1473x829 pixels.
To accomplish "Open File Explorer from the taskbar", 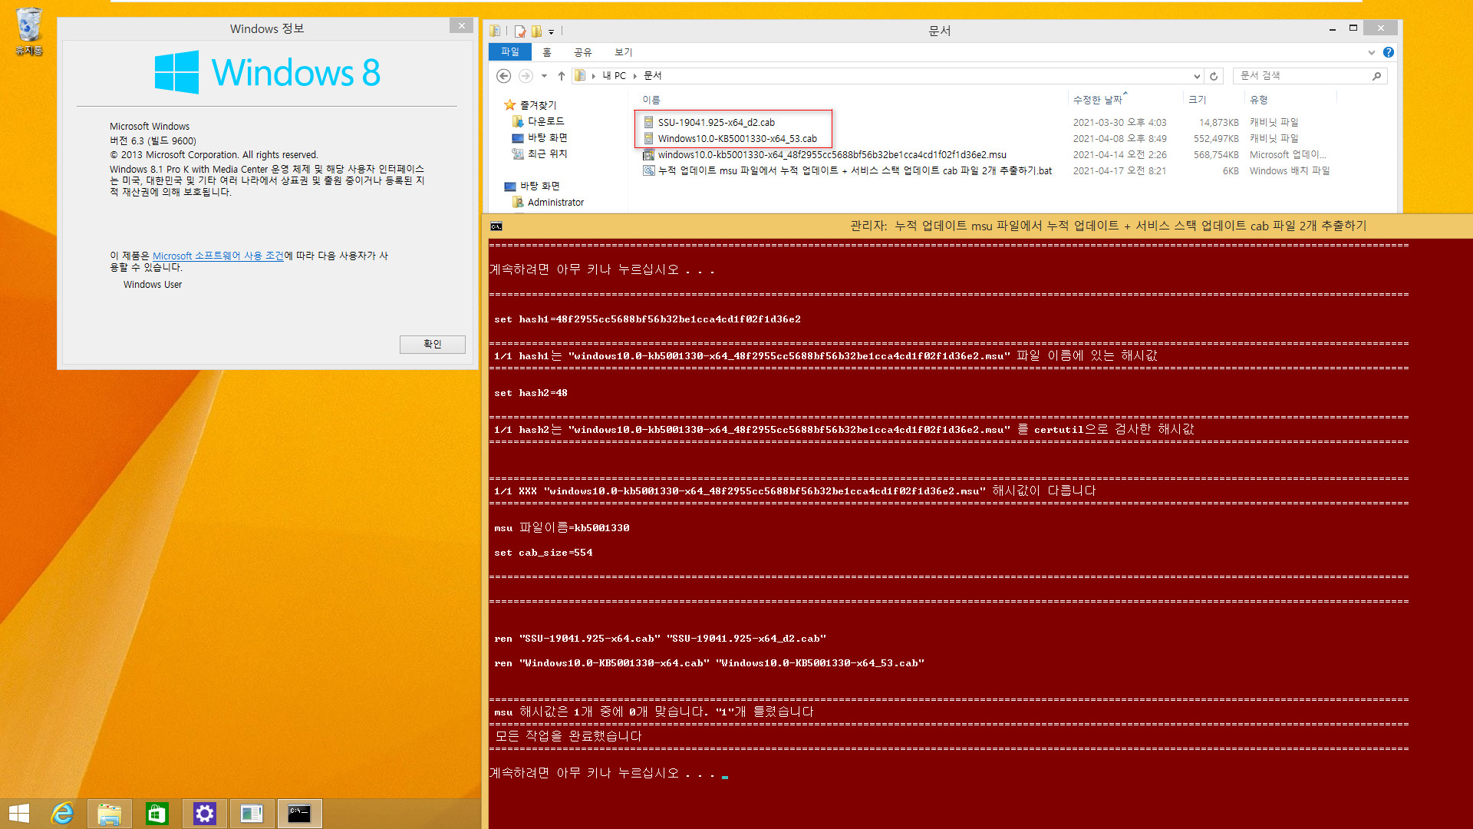I will point(110,814).
